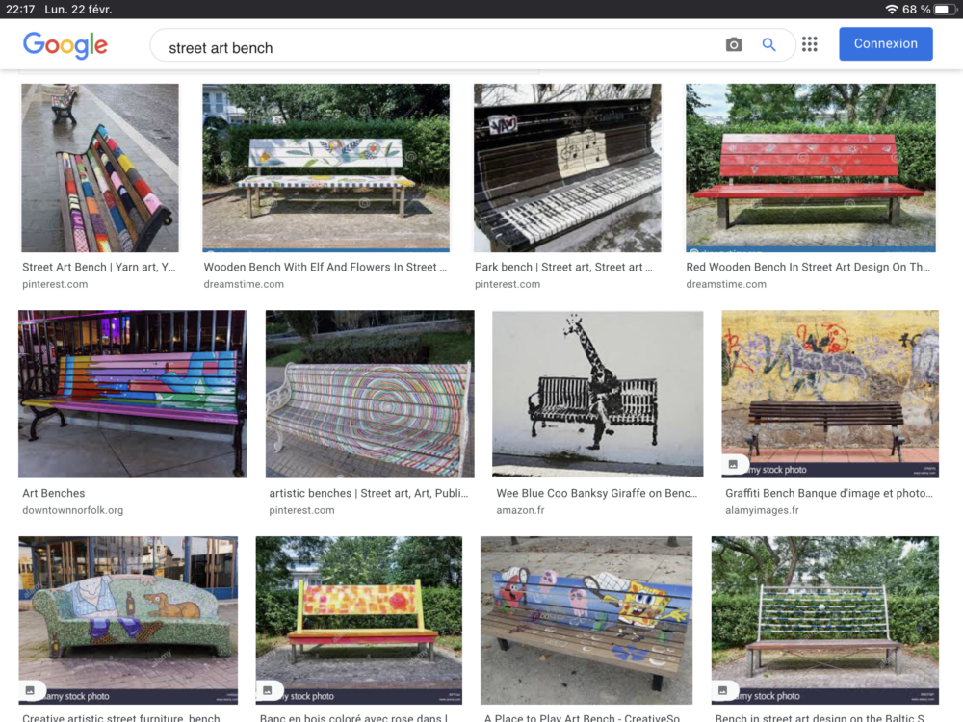Tap the image badge on Graffiti Bench photo
This screenshot has height=722, width=963.
pyautogui.click(x=733, y=464)
